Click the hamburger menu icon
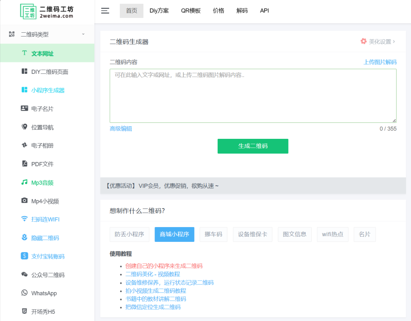411x321 pixels. point(105,11)
